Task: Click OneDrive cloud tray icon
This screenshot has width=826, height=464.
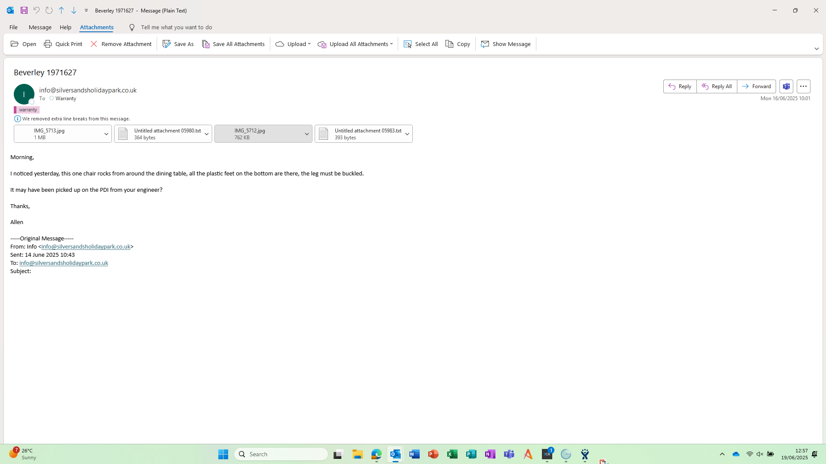Action: click(x=736, y=454)
